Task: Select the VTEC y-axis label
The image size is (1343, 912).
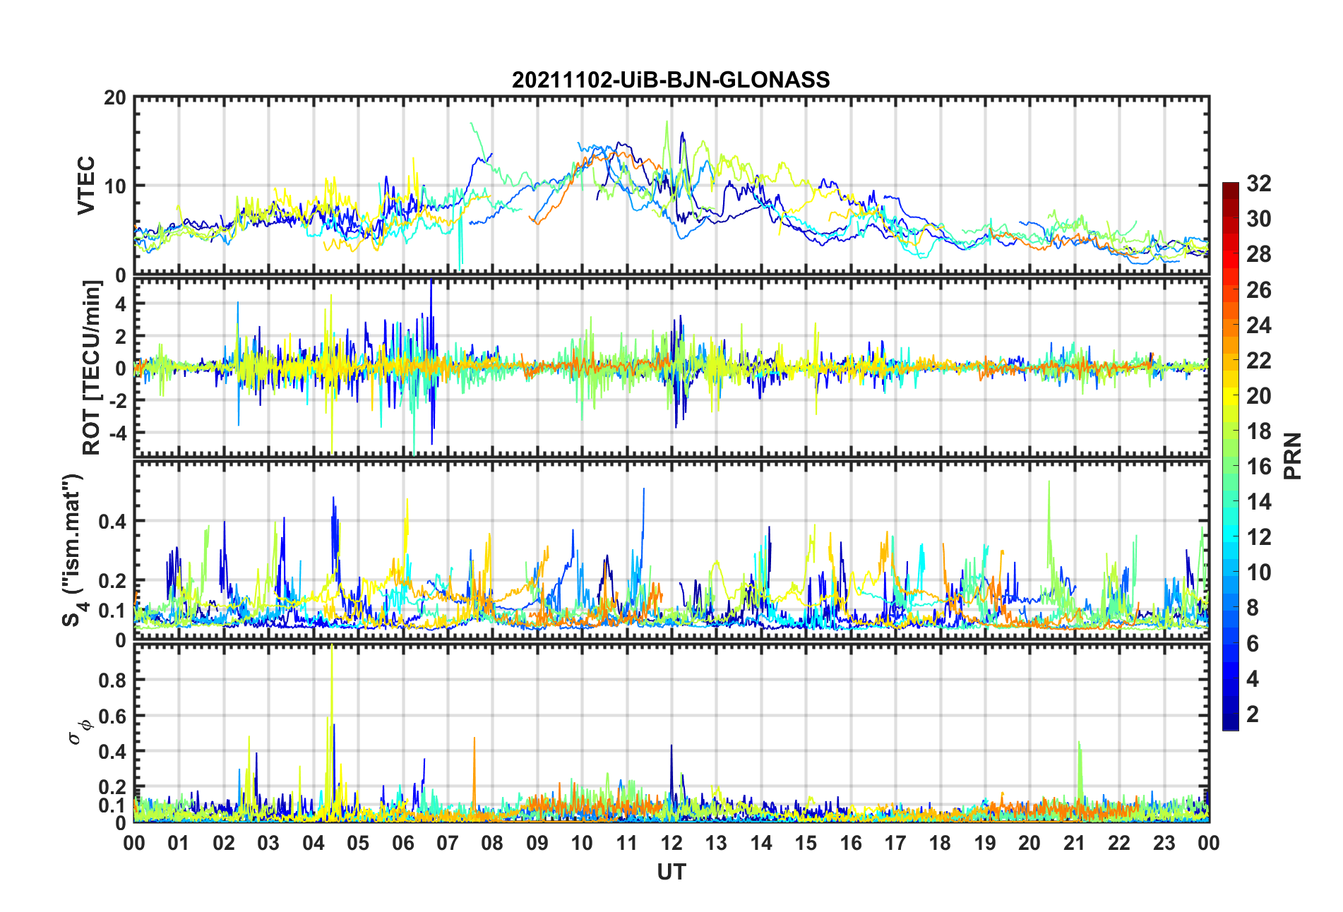Action: pos(86,186)
